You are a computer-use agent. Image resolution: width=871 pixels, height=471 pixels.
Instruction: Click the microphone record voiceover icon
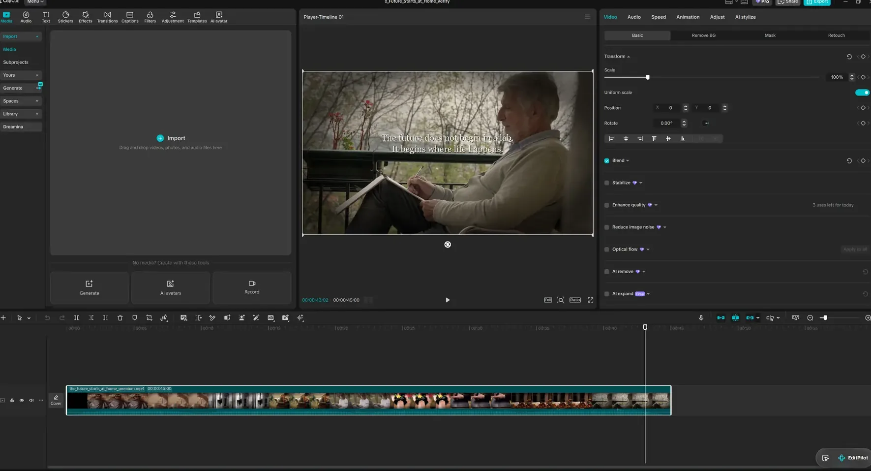tap(701, 318)
